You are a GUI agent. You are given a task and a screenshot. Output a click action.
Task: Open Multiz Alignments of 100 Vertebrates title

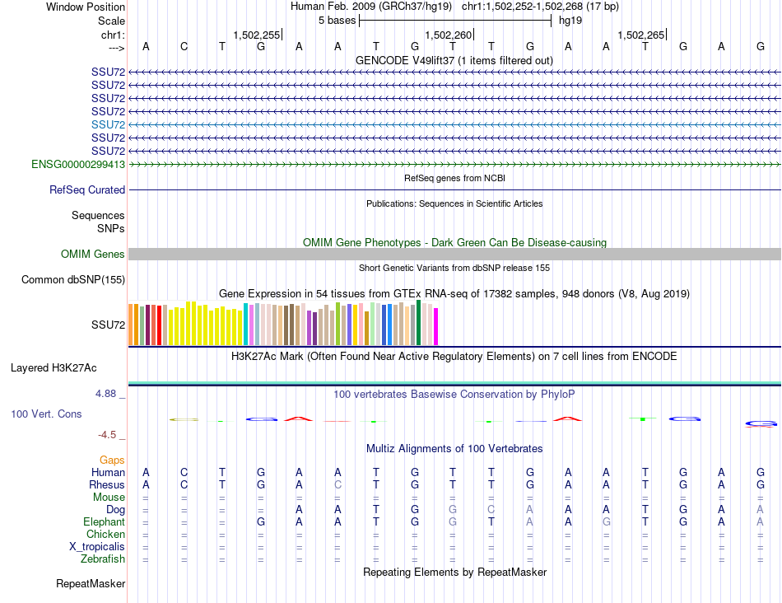pos(454,449)
